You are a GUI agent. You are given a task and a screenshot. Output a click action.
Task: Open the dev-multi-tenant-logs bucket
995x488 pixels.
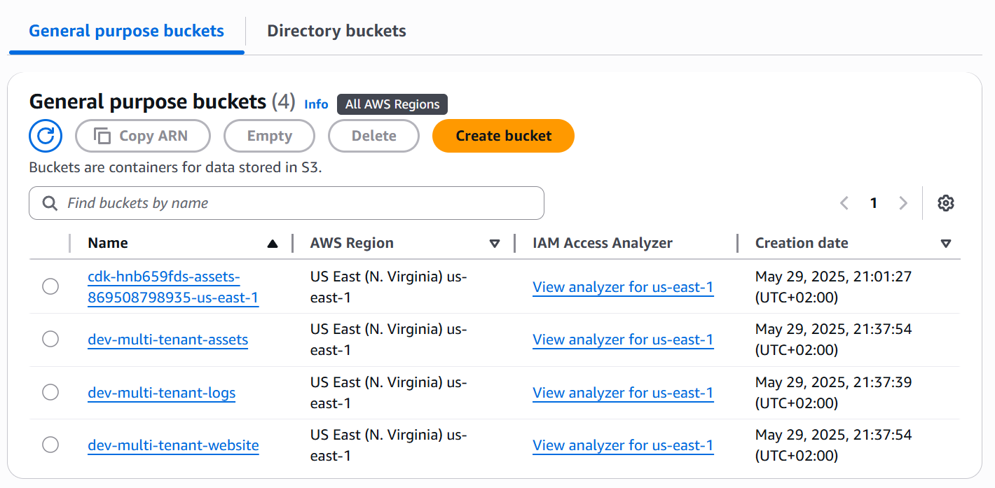pos(162,393)
